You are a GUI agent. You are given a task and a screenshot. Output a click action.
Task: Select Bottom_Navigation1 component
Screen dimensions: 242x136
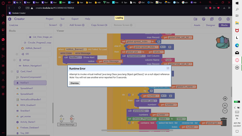point(33,66)
